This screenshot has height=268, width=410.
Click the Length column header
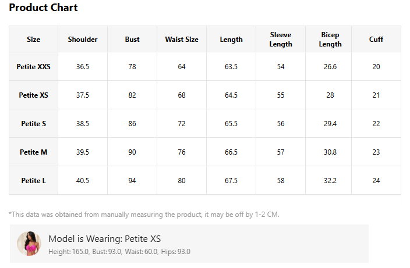(231, 40)
